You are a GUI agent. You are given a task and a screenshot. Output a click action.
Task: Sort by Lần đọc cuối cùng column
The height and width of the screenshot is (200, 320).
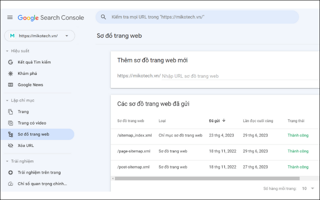[258, 121]
